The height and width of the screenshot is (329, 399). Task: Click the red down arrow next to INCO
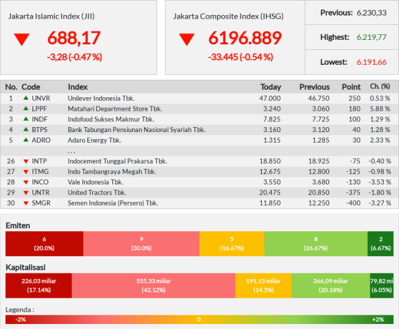point(26,183)
